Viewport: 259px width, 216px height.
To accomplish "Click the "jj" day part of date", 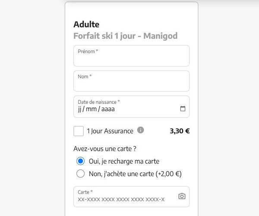I will 79,109.
